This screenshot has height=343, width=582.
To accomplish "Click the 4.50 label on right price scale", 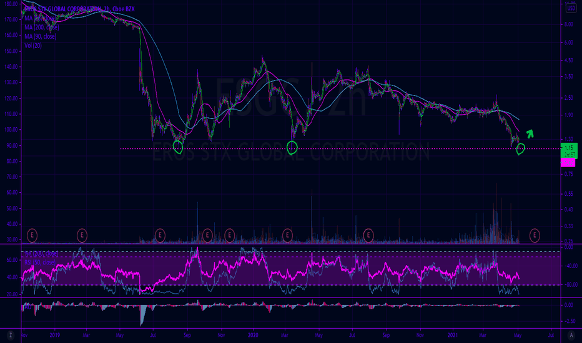I will 569,60.
